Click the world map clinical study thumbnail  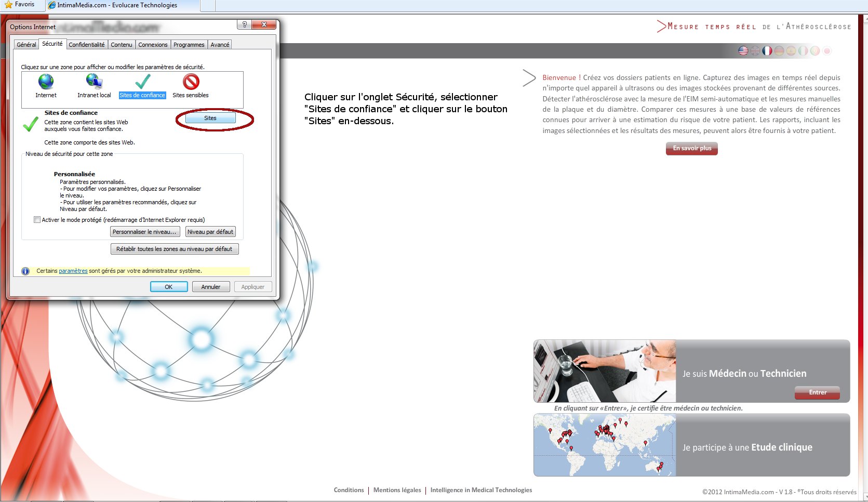point(605,445)
